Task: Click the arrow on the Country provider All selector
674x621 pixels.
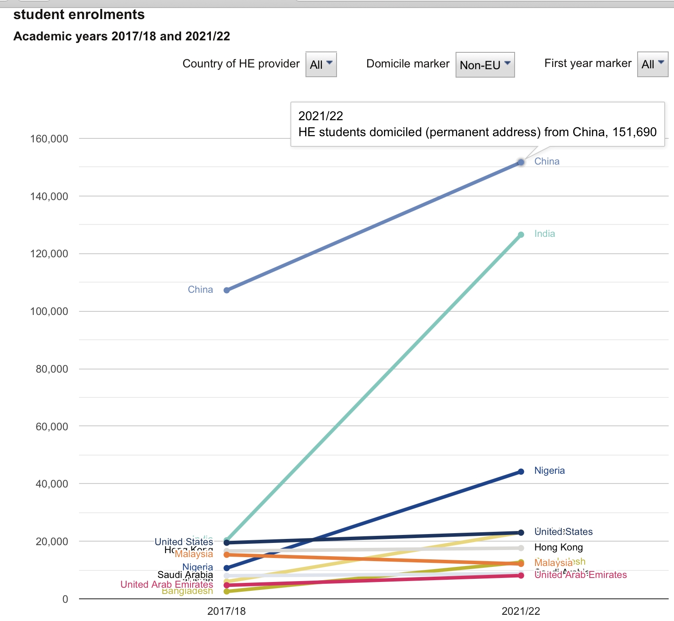Action: (x=329, y=63)
